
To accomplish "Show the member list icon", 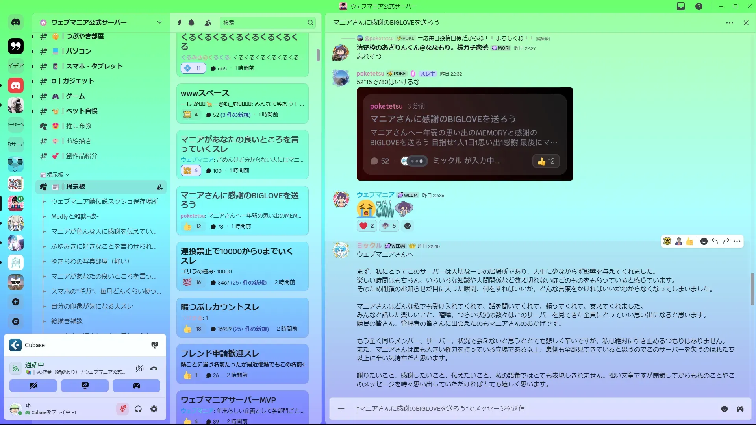I will click(x=208, y=23).
